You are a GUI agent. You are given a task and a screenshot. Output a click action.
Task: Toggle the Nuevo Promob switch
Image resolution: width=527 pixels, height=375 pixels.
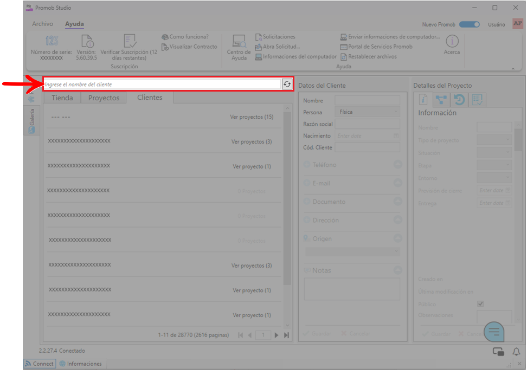tap(470, 24)
